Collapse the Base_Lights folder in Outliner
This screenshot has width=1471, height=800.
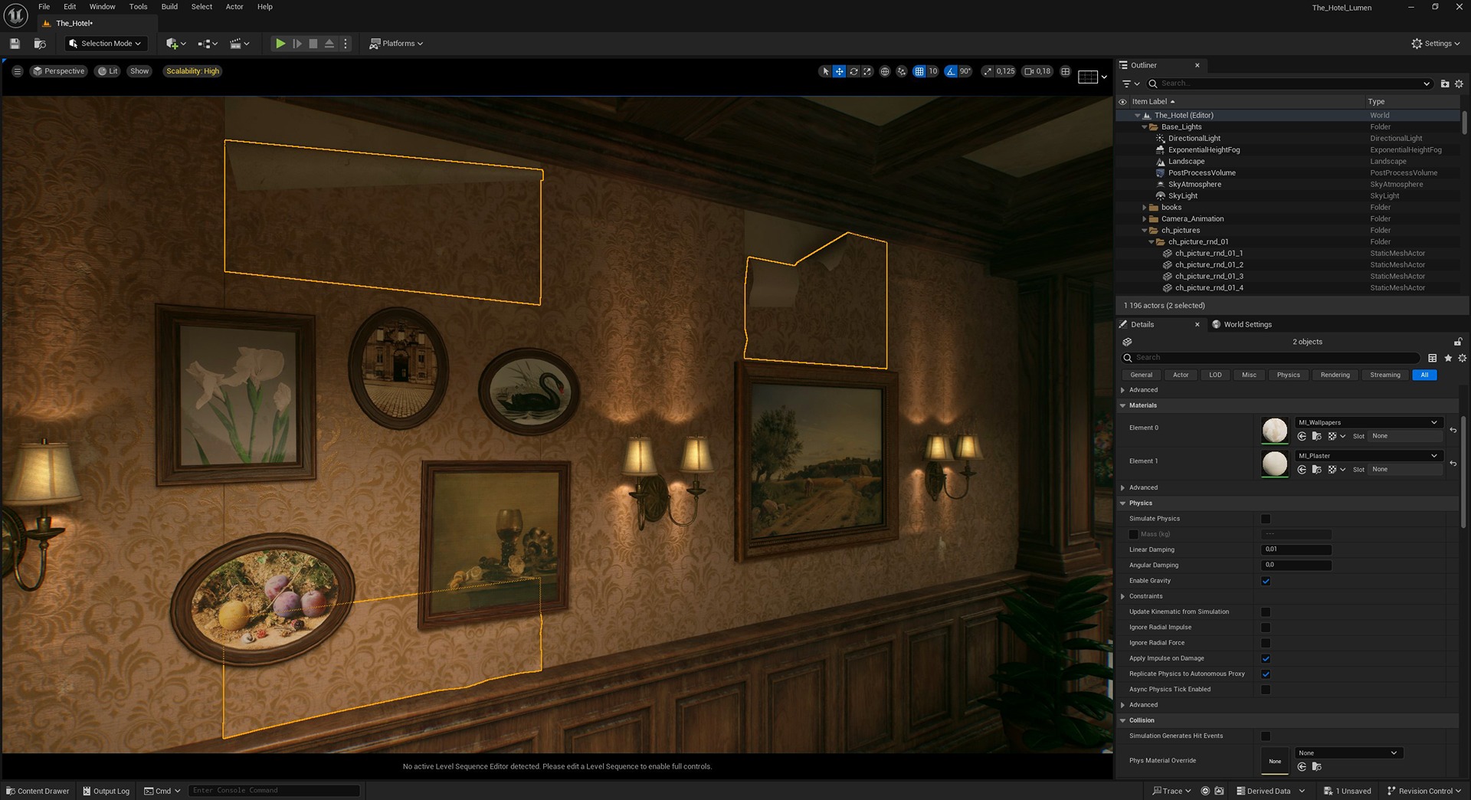(1145, 127)
